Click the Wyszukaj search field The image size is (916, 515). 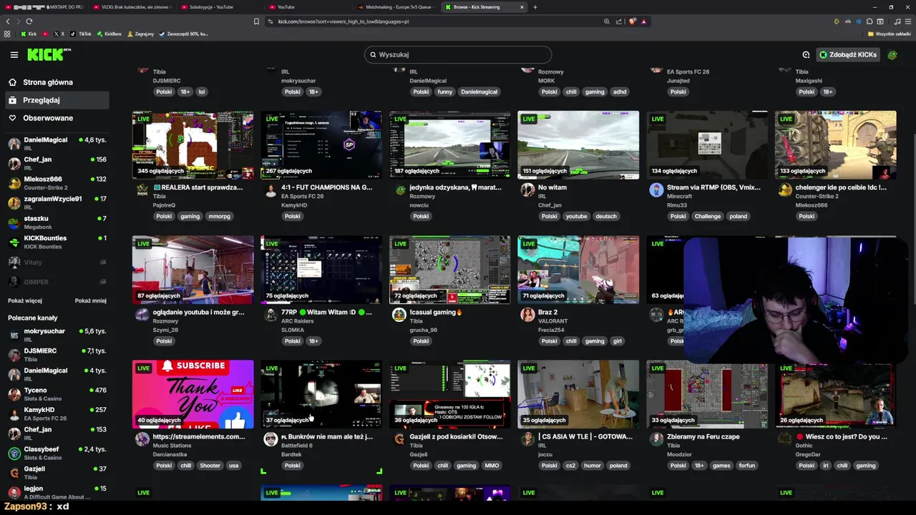pyautogui.click(x=458, y=54)
